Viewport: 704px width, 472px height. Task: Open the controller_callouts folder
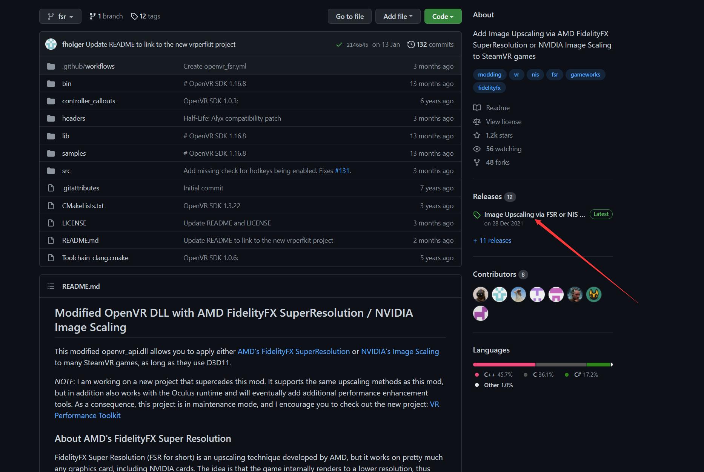coord(89,101)
